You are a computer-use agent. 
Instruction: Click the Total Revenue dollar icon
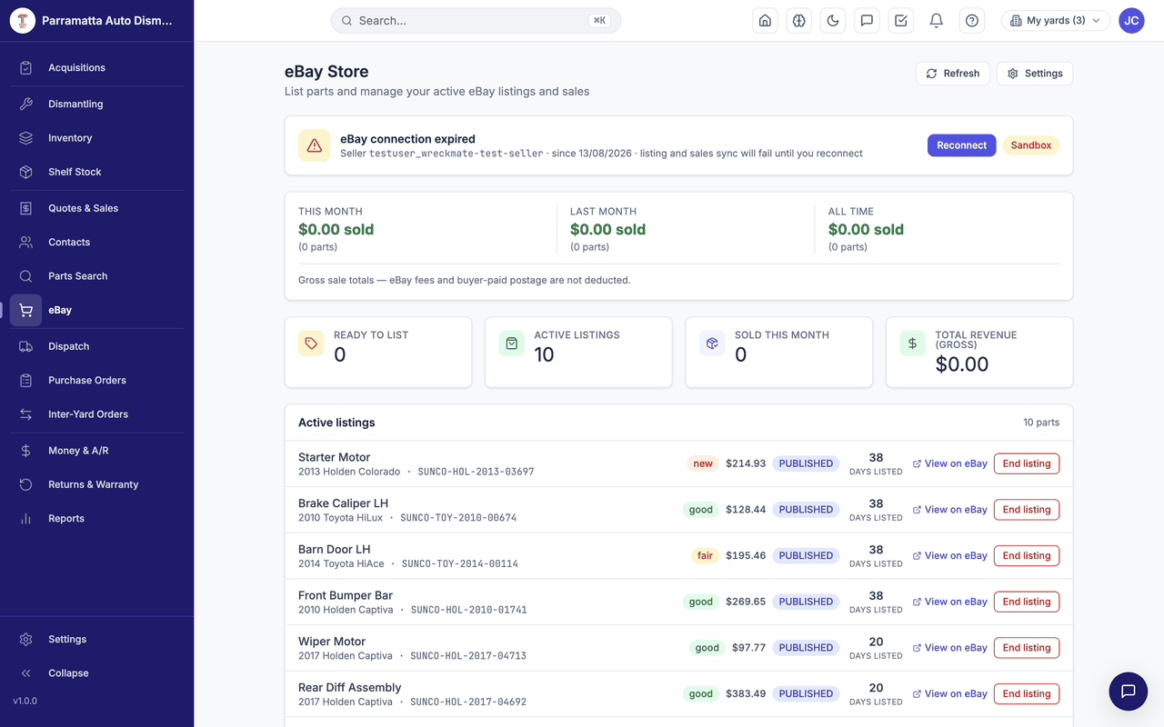[912, 344]
